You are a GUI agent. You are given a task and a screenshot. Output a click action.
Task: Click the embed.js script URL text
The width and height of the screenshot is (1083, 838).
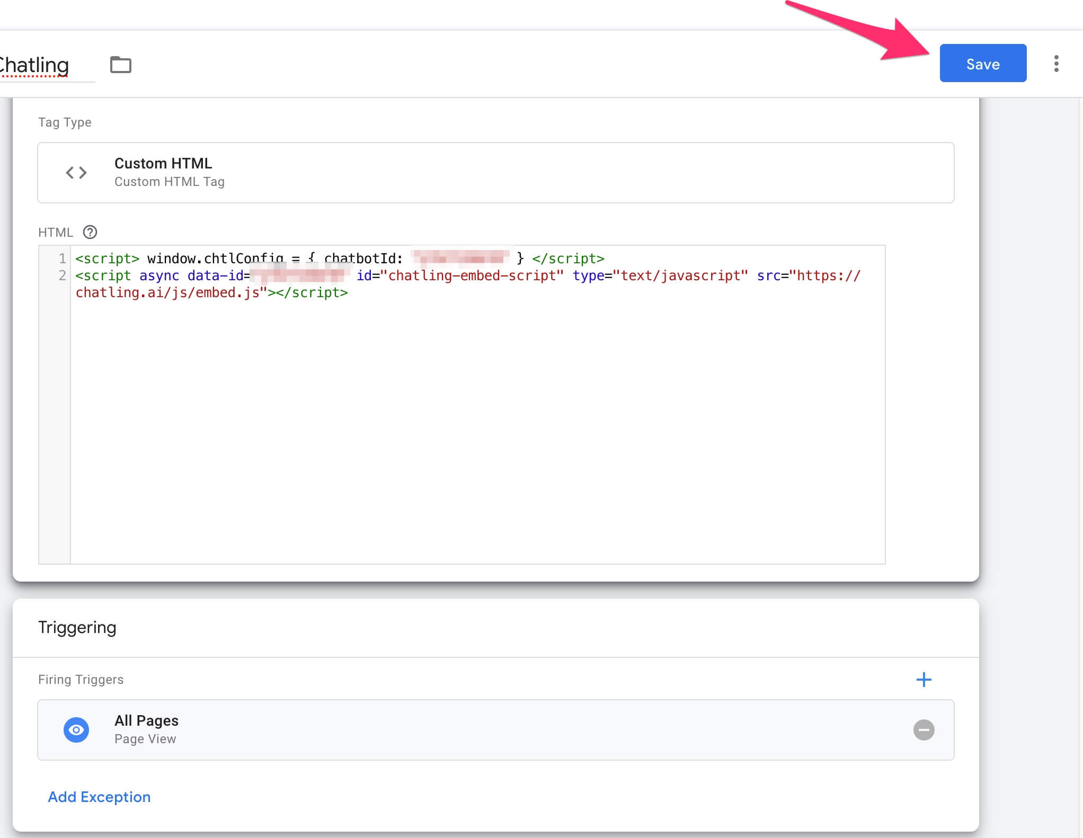[x=167, y=292]
